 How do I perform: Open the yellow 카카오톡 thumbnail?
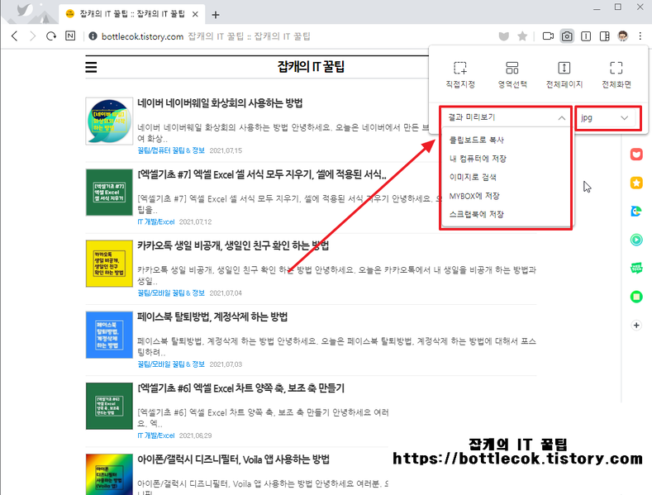109,264
